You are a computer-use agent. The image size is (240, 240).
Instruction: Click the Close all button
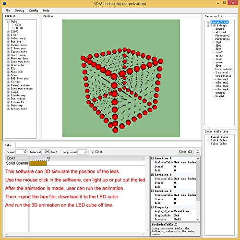point(185,152)
